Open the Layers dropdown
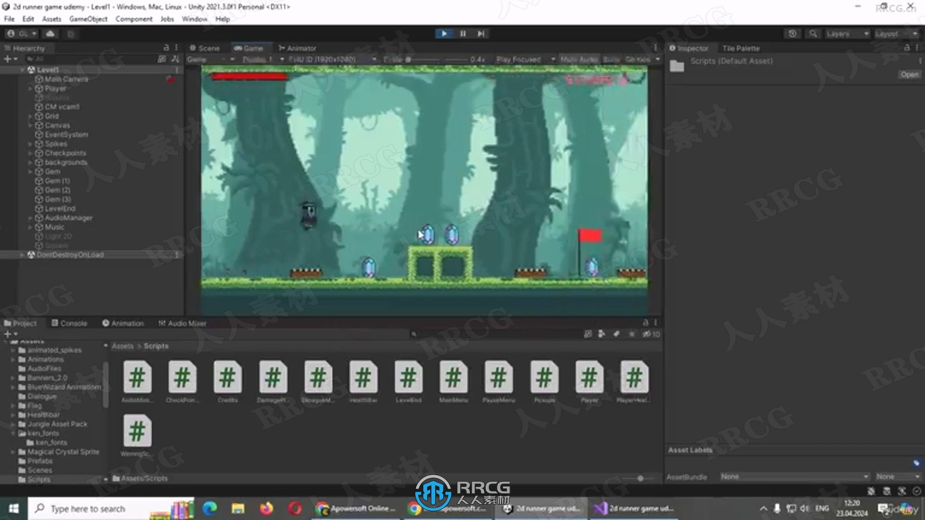The height and width of the screenshot is (520, 925). click(x=847, y=34)
